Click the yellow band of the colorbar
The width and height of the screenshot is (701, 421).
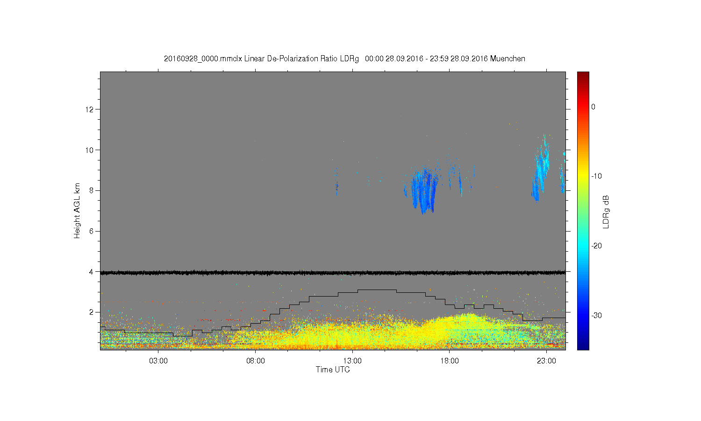point(583,177)
